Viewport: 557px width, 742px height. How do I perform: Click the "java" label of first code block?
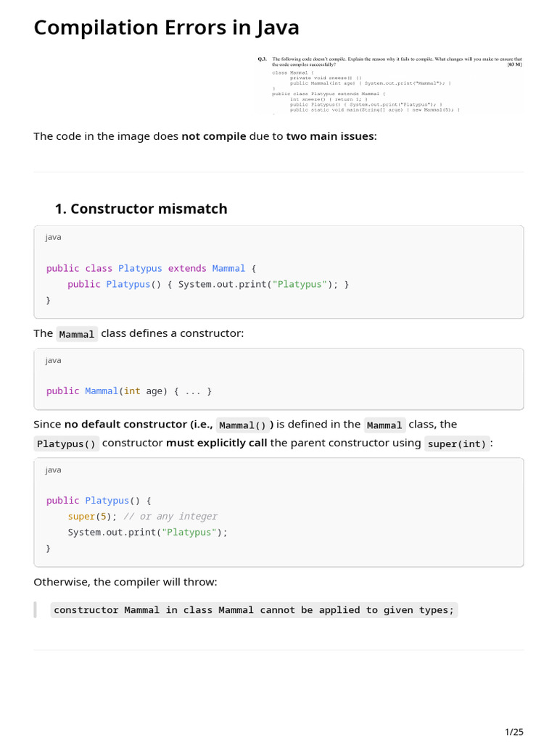(x=53, y=237)
